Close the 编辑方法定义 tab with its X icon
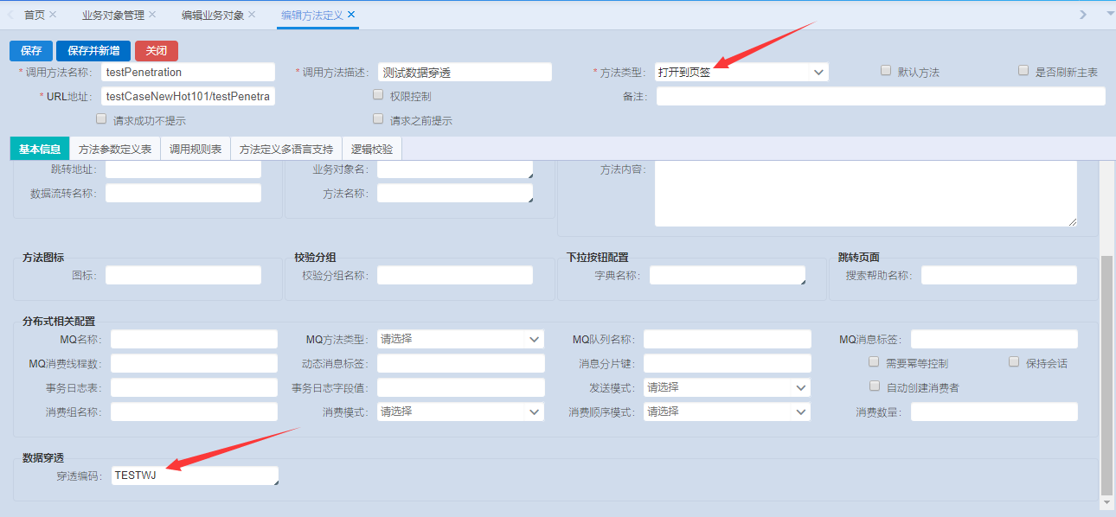The width and height of the screenshot is (1116, 517). tap(351, 15)
